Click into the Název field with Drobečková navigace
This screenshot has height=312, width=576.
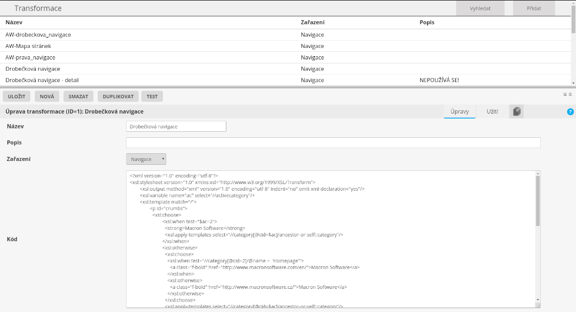(176, 126)
